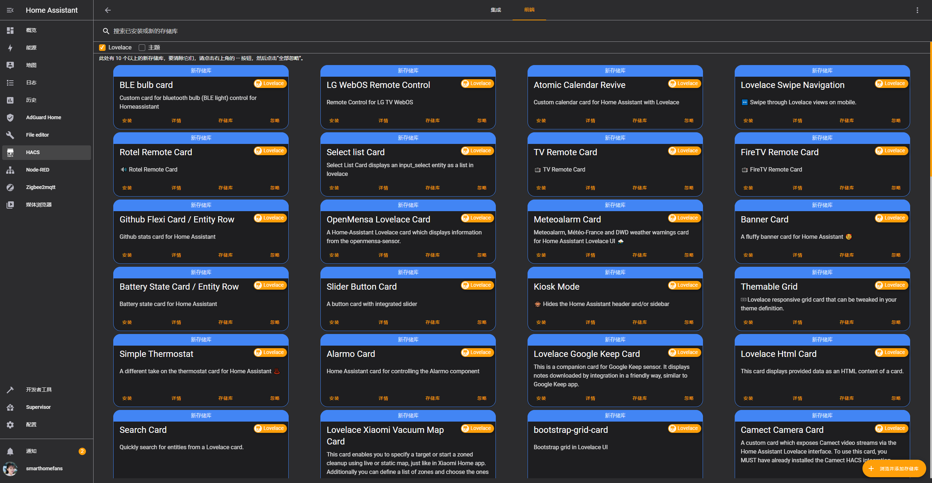
Task: Open Node-RED sitemap icon
Action: click(x=10, y=170)
